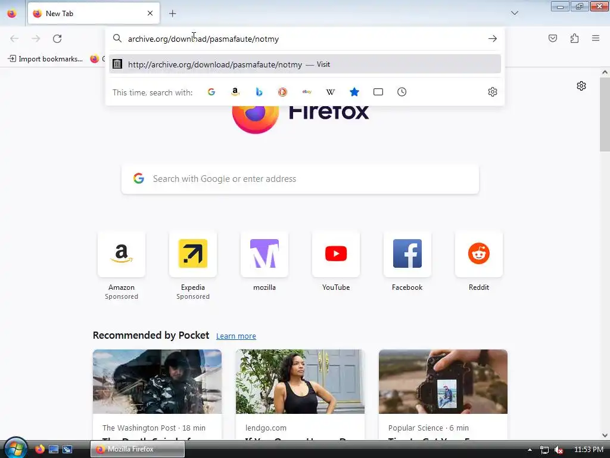Screen dimensions: 610x458
Task: Click the network tray icon
Action: coord(544,450)
